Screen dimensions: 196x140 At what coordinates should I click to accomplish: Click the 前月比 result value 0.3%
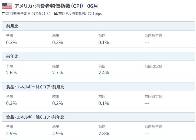tap(57, 42)
